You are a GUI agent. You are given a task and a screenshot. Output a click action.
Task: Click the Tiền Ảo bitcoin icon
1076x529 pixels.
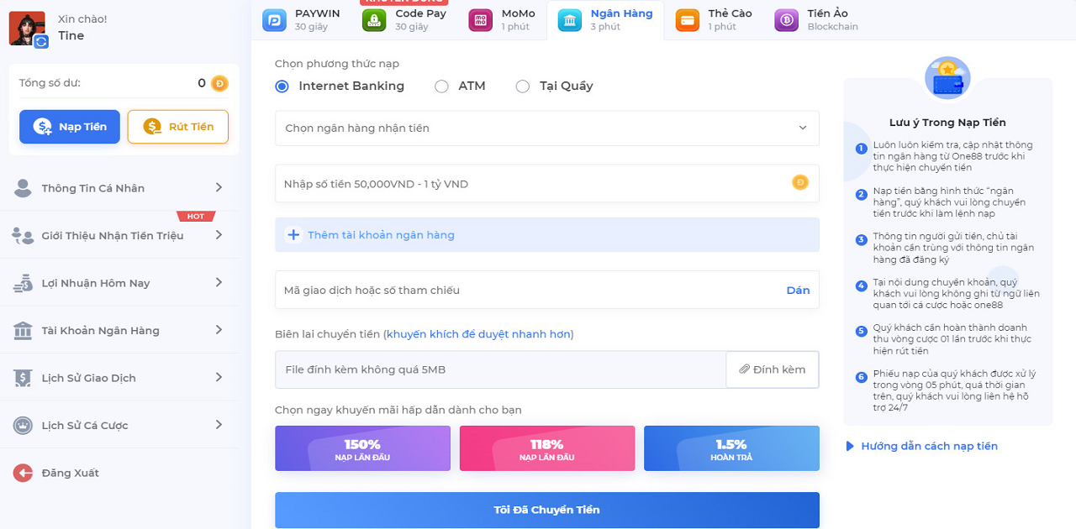coord(787,20)
